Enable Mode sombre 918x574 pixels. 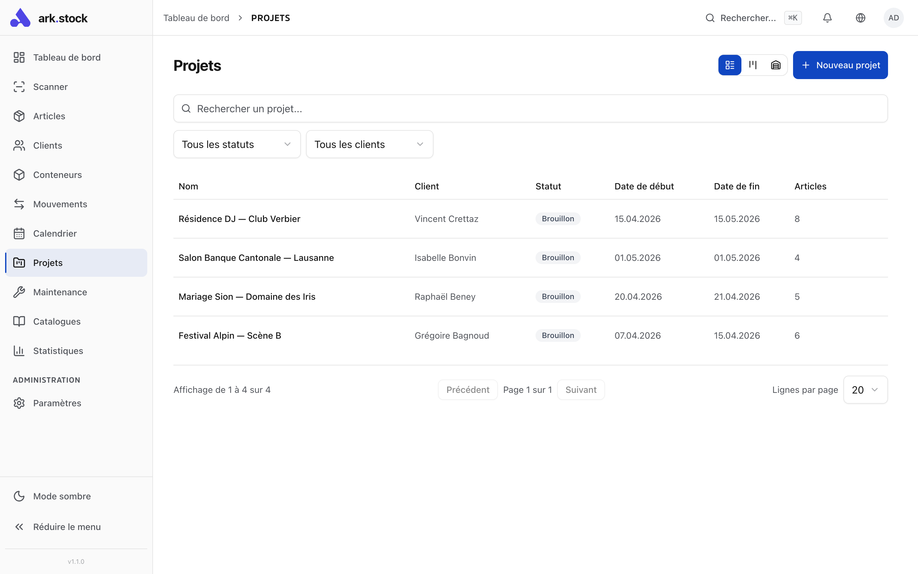click(62, 496)
